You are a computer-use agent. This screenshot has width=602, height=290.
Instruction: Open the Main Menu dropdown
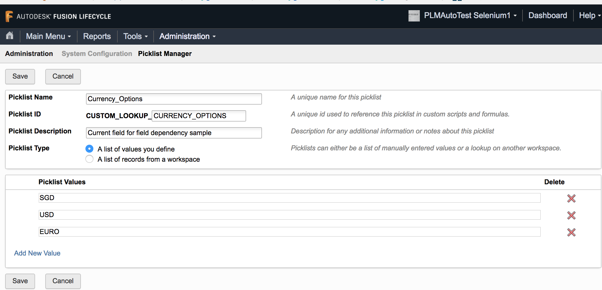(x=48, y=36)
